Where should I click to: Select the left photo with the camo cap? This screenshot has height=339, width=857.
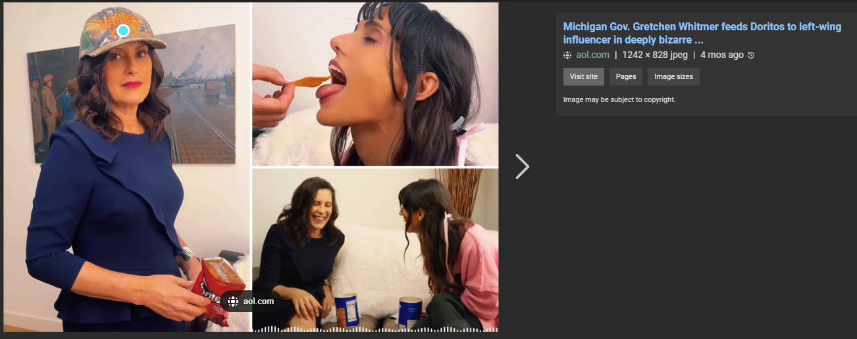click(127, 167)
